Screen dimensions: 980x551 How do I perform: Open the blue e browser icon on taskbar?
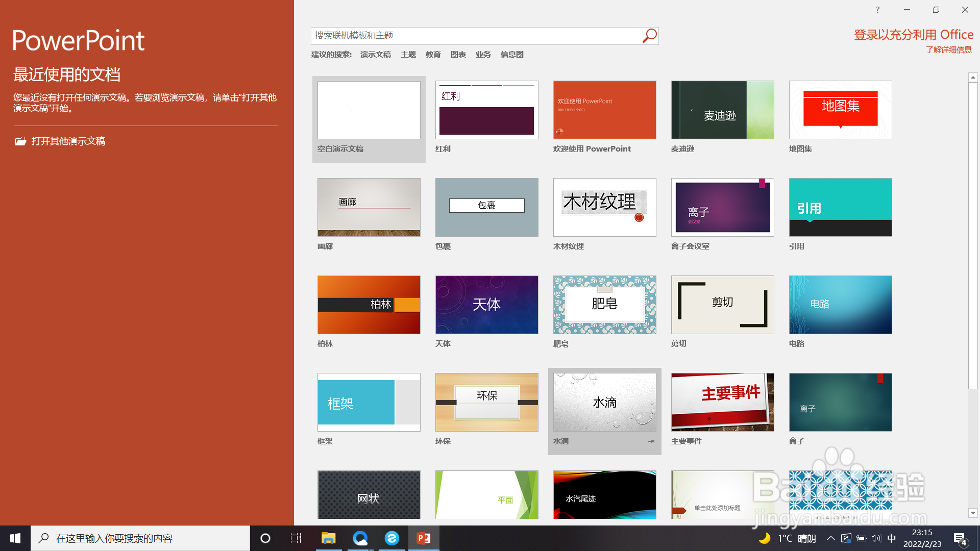pyautogui.click(x=392, y=538)
